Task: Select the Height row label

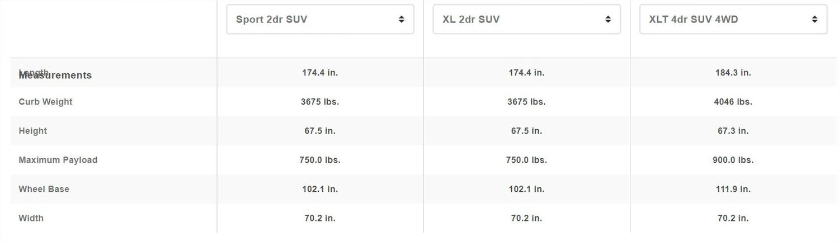Action: pos(32,131)
